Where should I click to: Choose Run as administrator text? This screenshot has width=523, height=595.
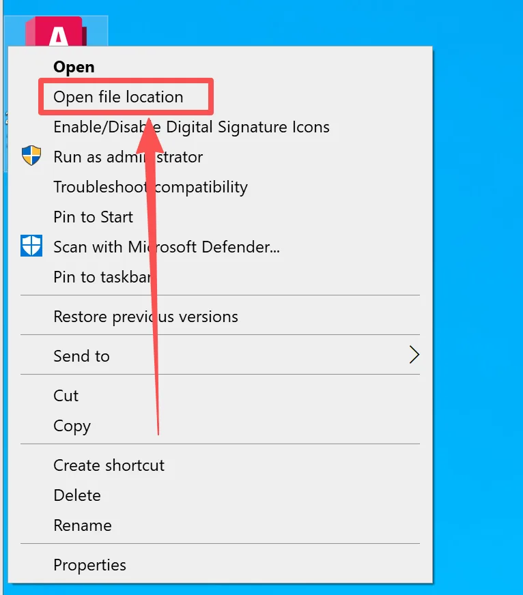(128, 157)
